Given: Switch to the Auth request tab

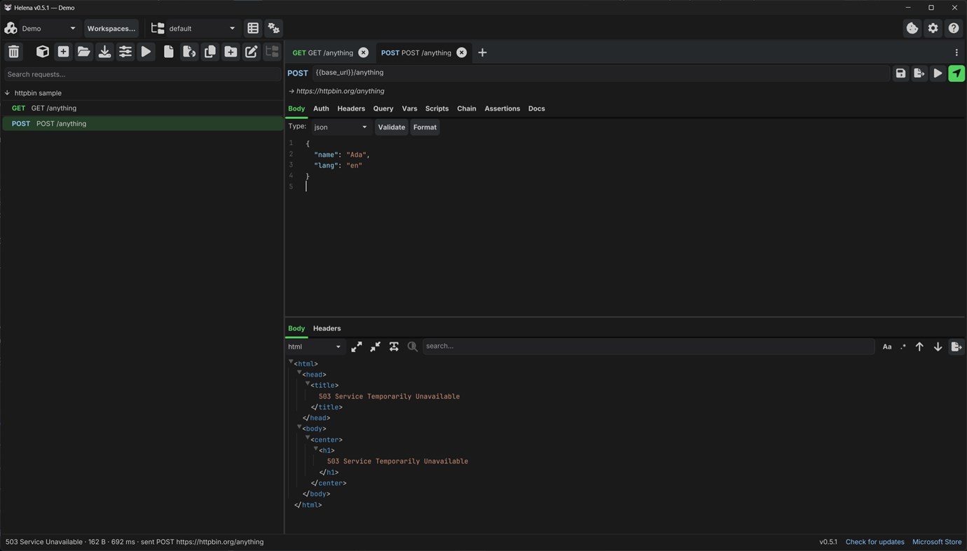Looking at the screenshot, I should pos(321,109).
